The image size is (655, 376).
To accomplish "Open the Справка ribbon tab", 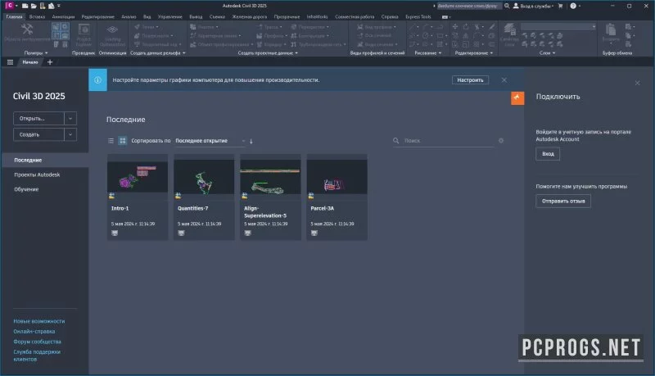I will (x=390, y=16).
